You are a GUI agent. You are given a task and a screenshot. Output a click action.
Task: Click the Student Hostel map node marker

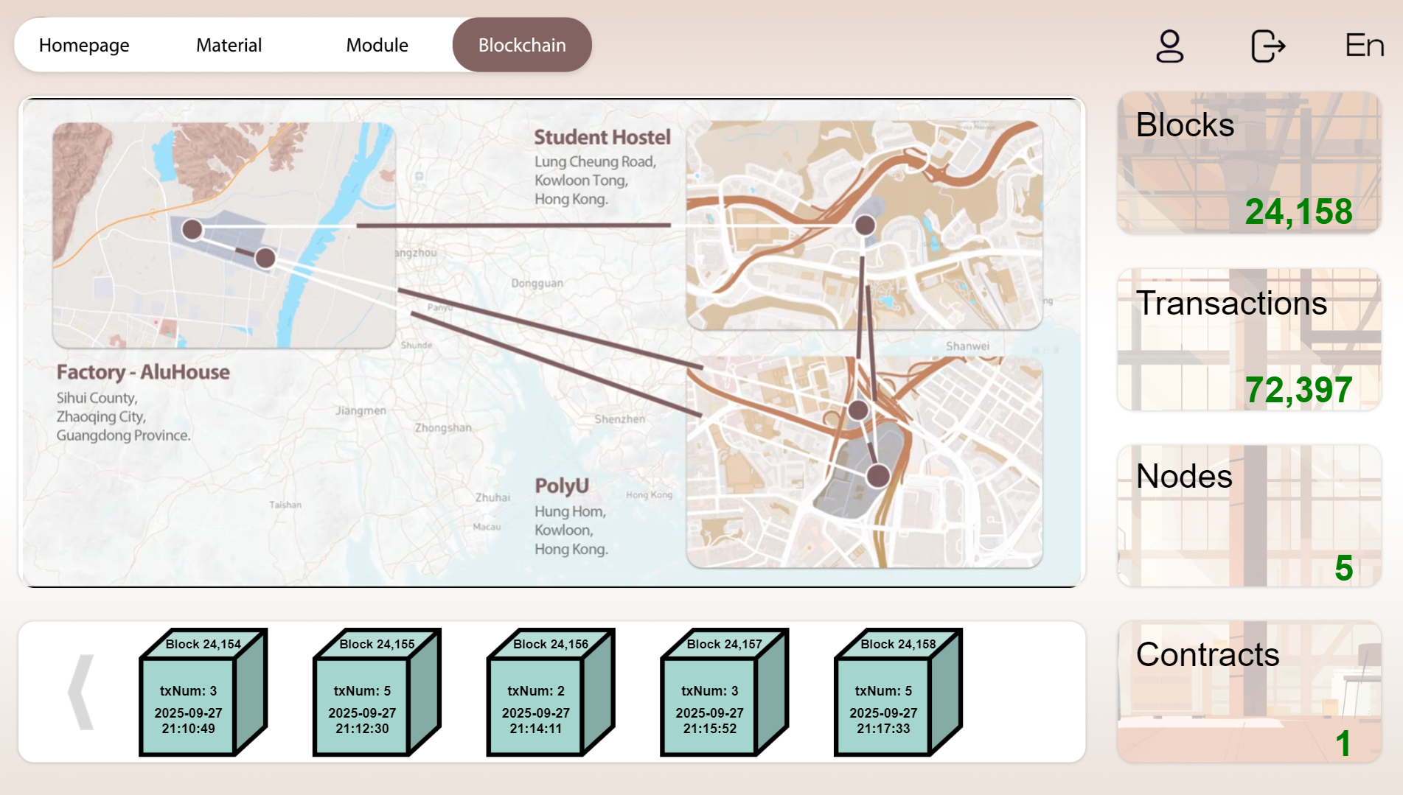pos(865,225)
